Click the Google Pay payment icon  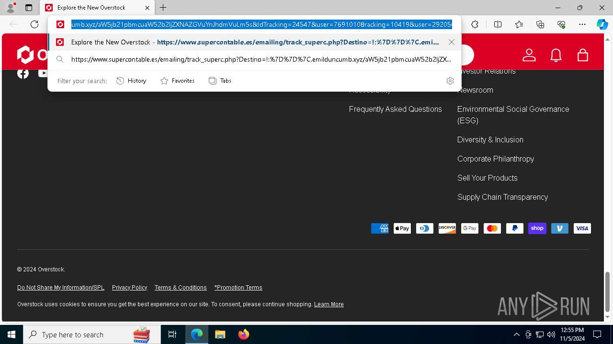tap(470, 228)
